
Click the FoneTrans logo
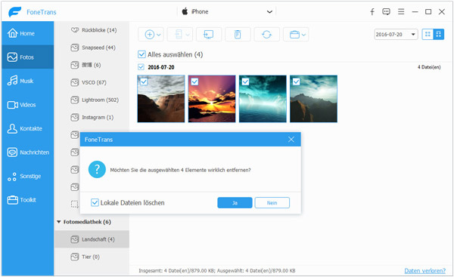[x=15, y=12]
